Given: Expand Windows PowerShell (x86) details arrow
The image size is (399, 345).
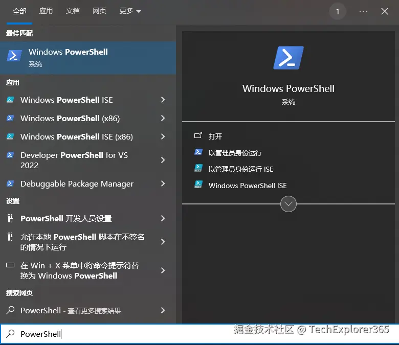Looking at the screenshot, I should point(163,118).
